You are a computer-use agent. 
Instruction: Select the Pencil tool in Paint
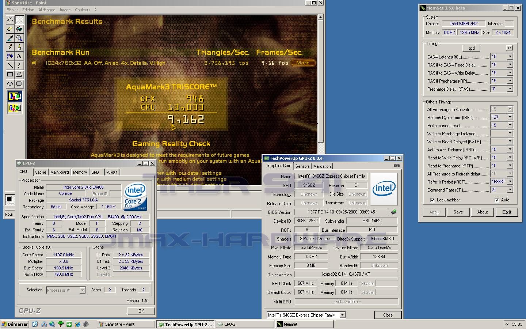10,47
